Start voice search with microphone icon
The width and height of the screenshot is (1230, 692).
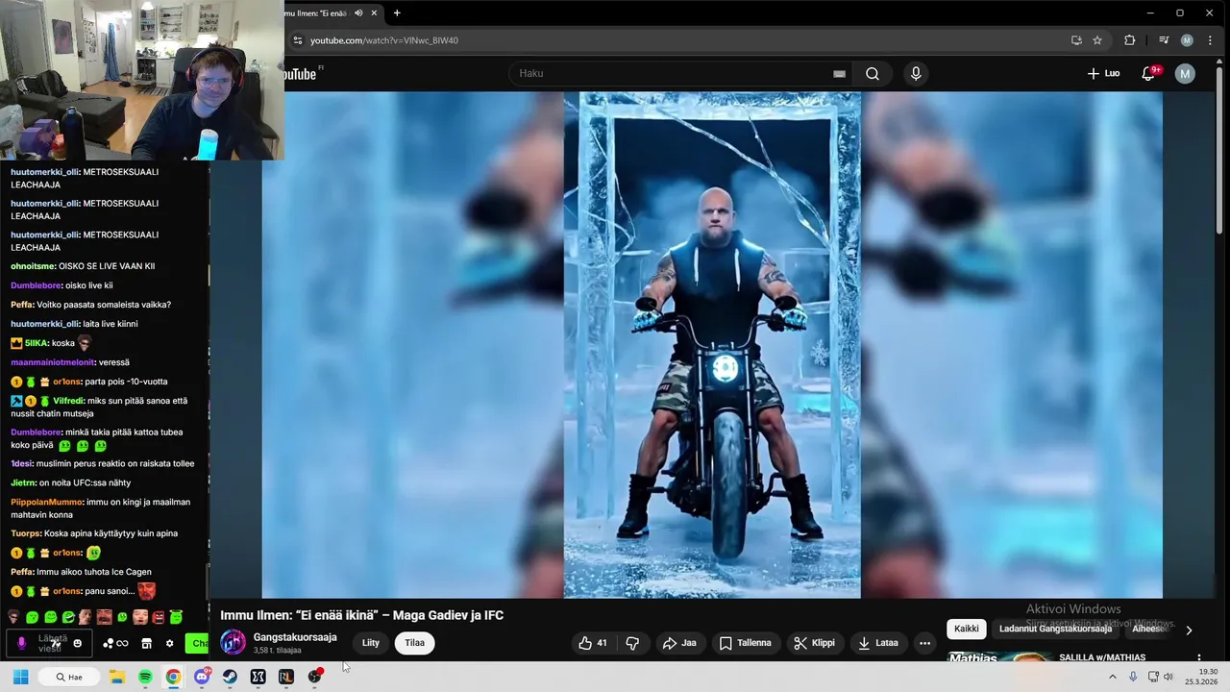[916, 73]
